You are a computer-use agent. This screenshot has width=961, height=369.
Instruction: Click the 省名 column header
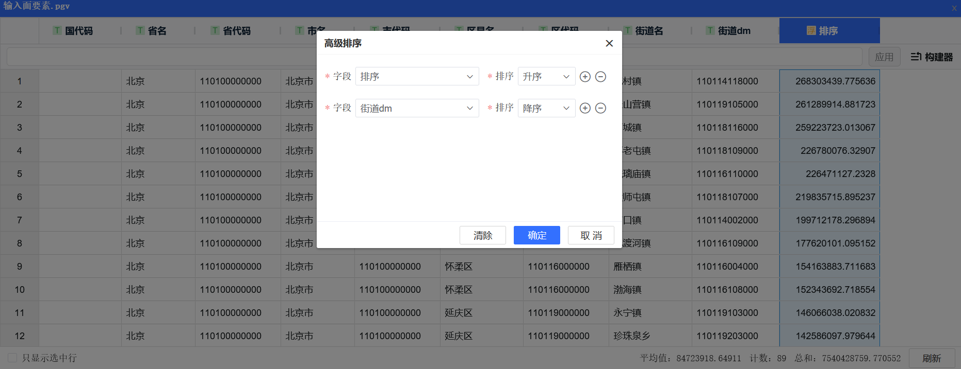click(x=157, y=31)
